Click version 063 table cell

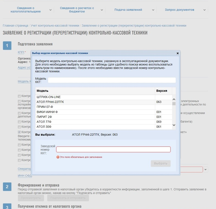163,102
